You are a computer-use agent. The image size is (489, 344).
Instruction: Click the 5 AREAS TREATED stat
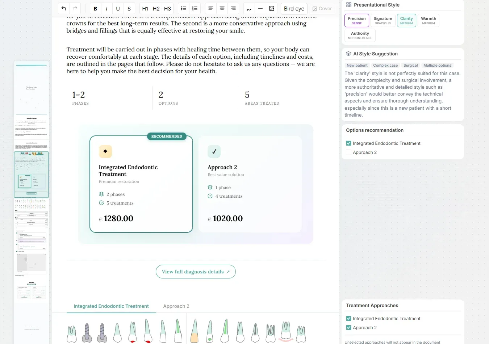[262, 98]
